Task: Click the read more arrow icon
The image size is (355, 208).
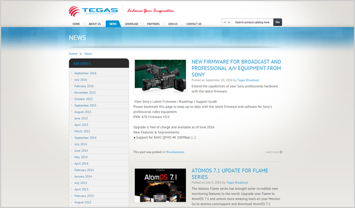Action: (x=281, y=152)
